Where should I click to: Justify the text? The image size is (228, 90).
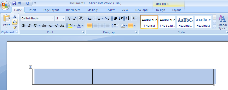point(107,26)
